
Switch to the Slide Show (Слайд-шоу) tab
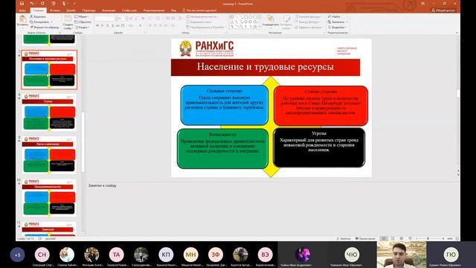pyautogui.click(x=129, y=10)
